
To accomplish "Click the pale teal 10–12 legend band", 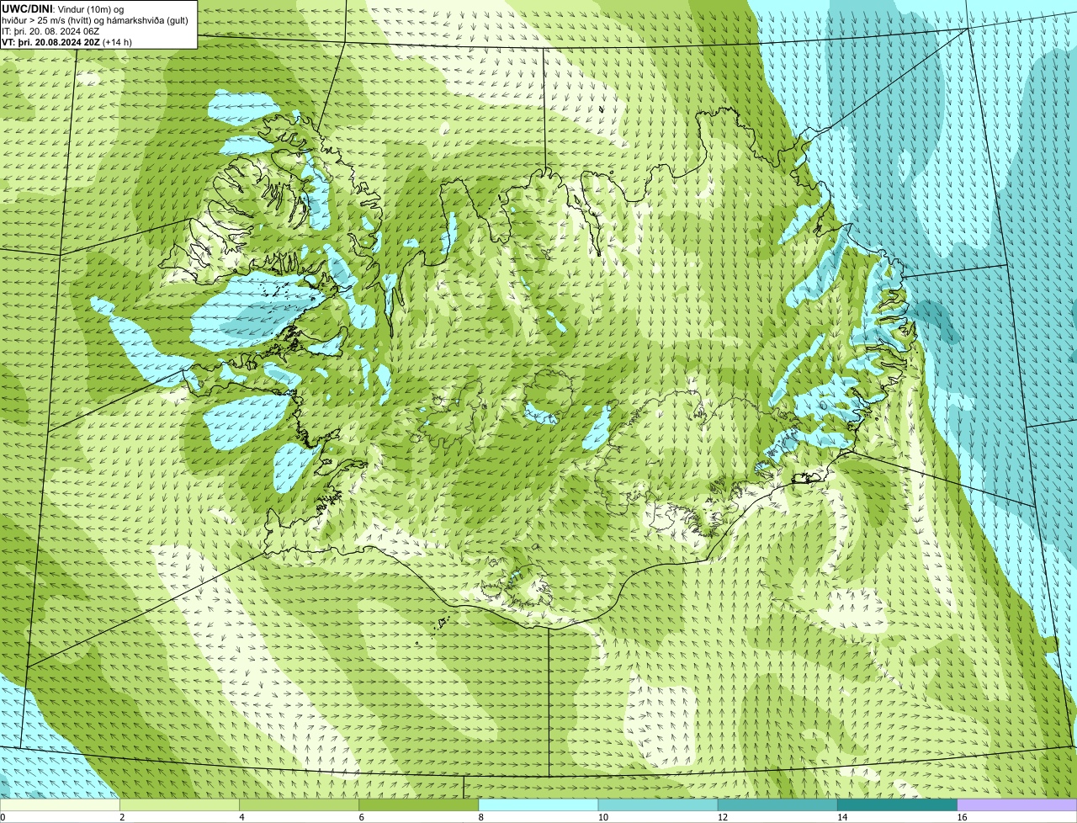I will pyautogui.click(x=658, y=804).
